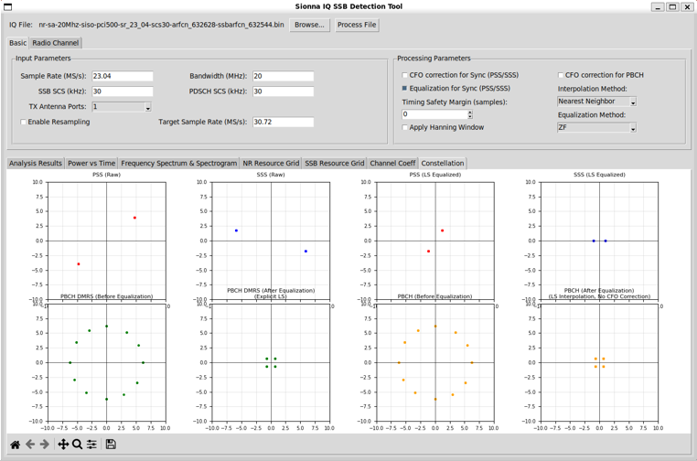Image resolution: width=697 pixels, height=461 pixels.
Task: Expand the Interpolation Method dropdown
Action: pos(596,102)
